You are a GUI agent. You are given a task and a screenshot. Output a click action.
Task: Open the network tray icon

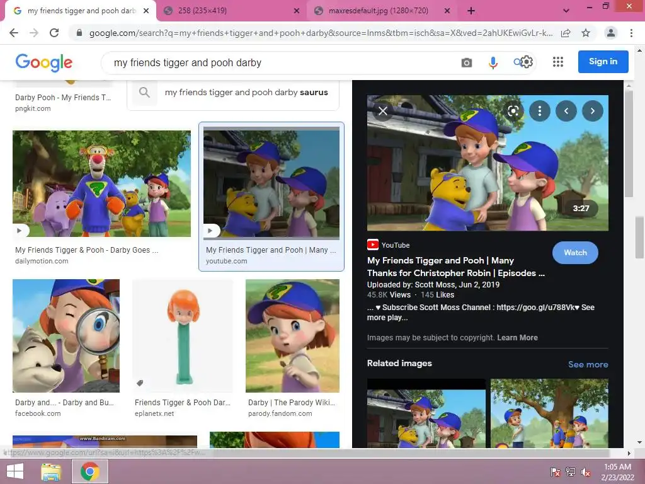pyautogui.click(x=571, y=471)
